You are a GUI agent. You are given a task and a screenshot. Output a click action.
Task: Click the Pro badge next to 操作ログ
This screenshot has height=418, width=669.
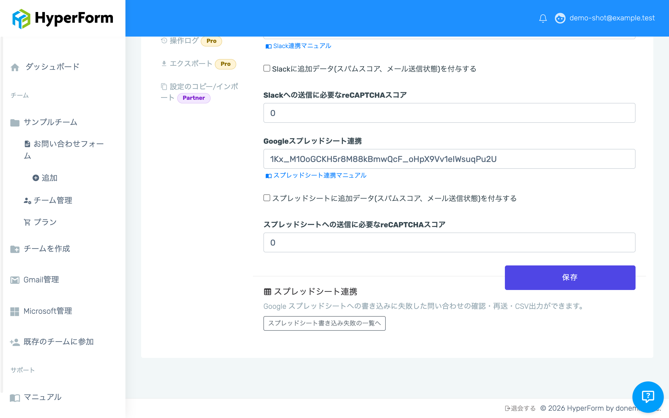(211, 41)
